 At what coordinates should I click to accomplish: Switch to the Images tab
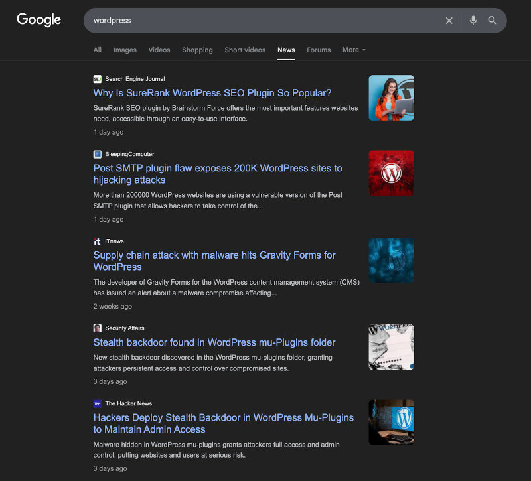coord(125,50)
